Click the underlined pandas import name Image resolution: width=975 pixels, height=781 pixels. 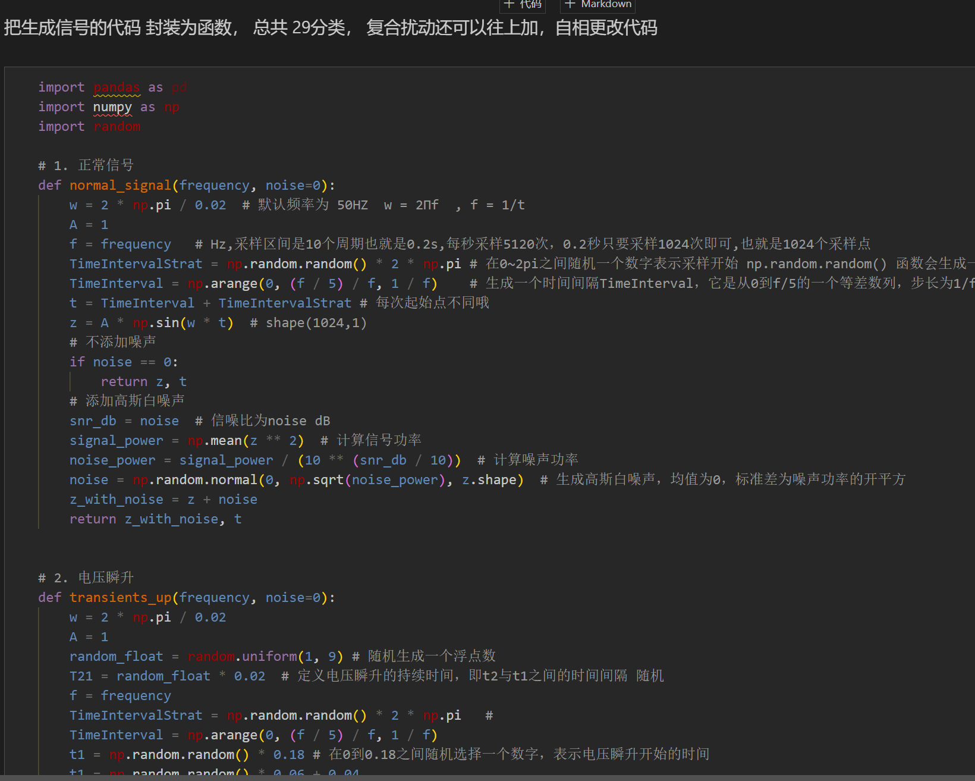click(x=117, y=87)
